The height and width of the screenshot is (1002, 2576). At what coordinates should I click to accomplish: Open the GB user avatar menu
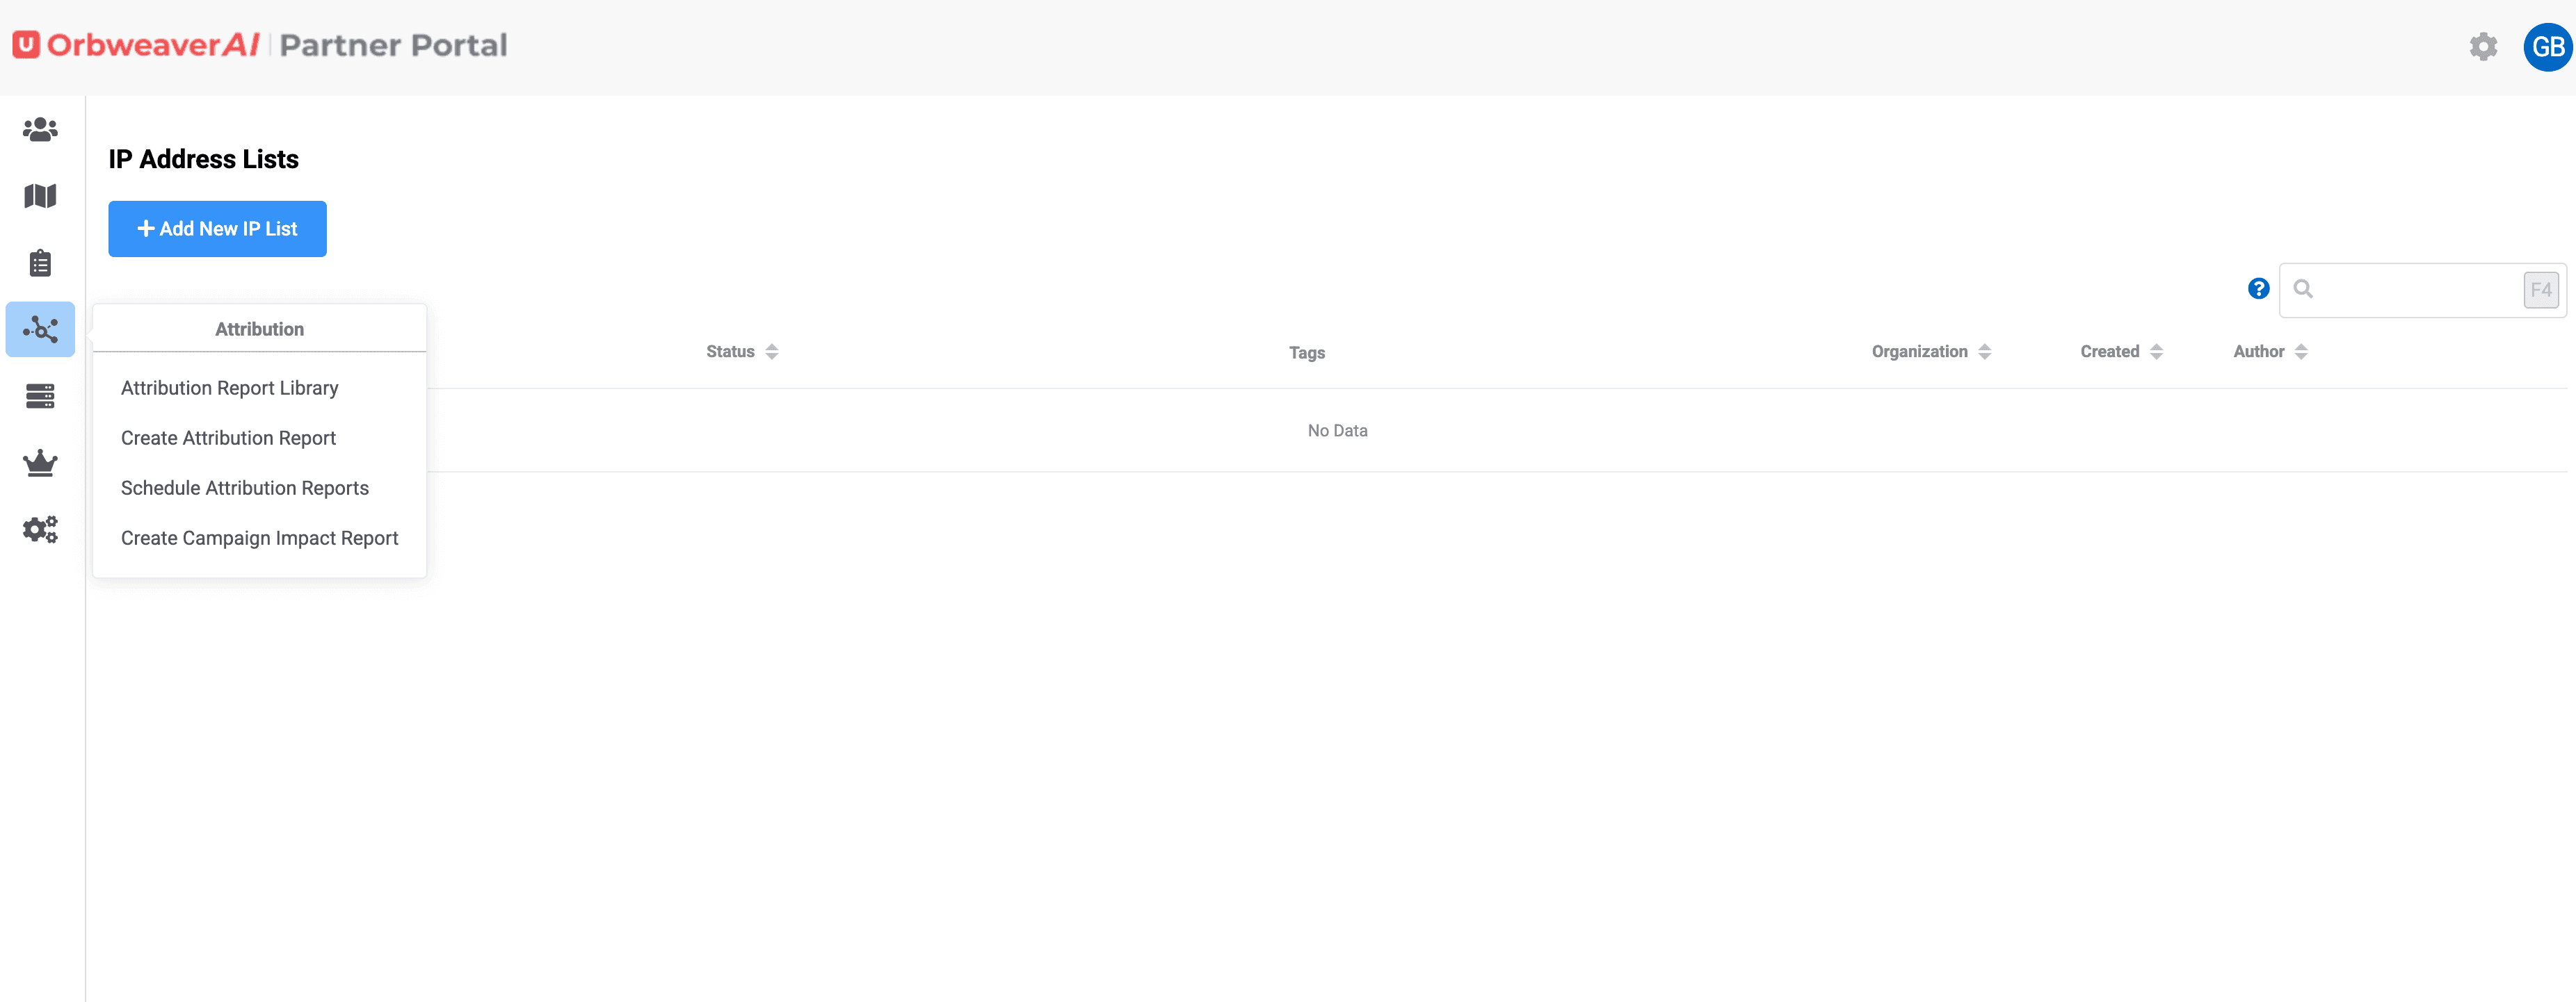pos(2546,47)
